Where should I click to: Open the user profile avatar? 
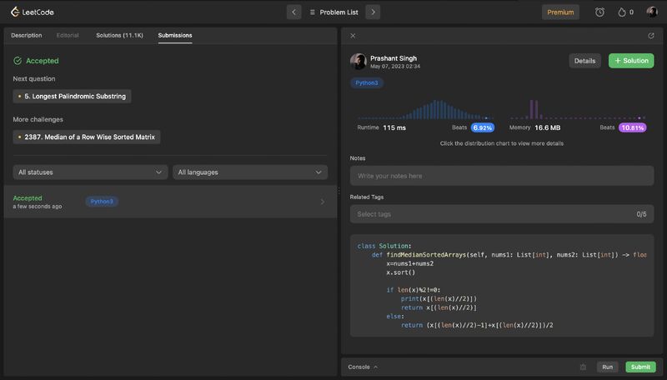(x=652, y=12)
